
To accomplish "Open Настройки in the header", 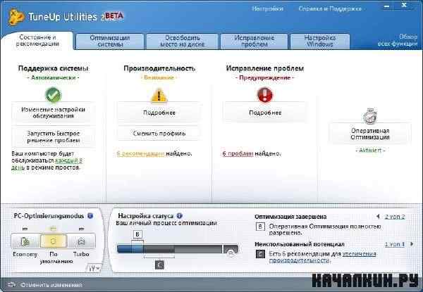I will point(268,8).
